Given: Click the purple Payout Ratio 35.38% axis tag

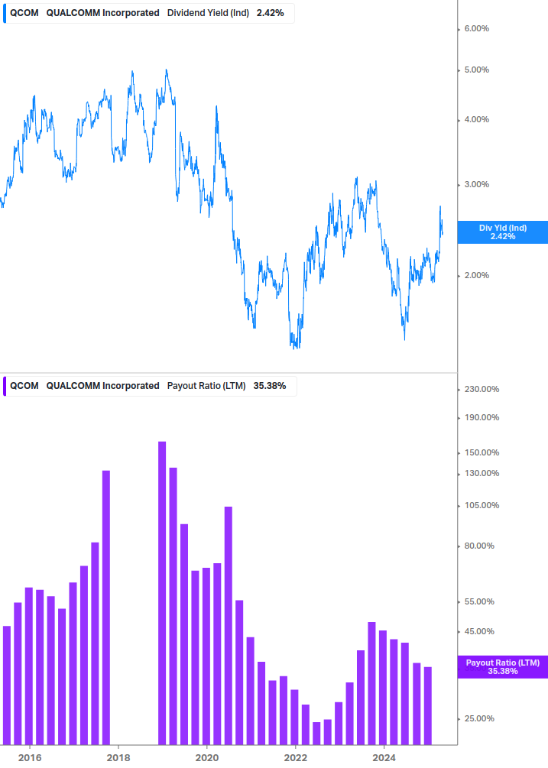Looking at the screenshot, I should tap(502, 667).
